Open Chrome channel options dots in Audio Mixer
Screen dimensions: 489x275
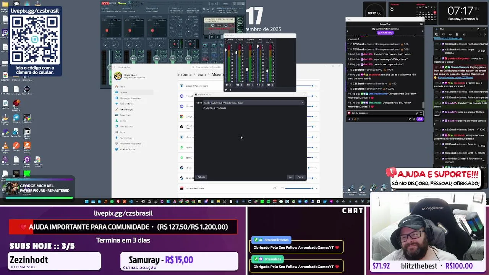[x=231, y=85]
